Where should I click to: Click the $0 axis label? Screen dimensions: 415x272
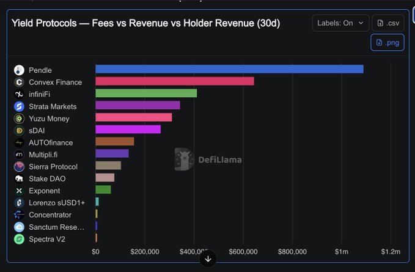click(95, 252)
